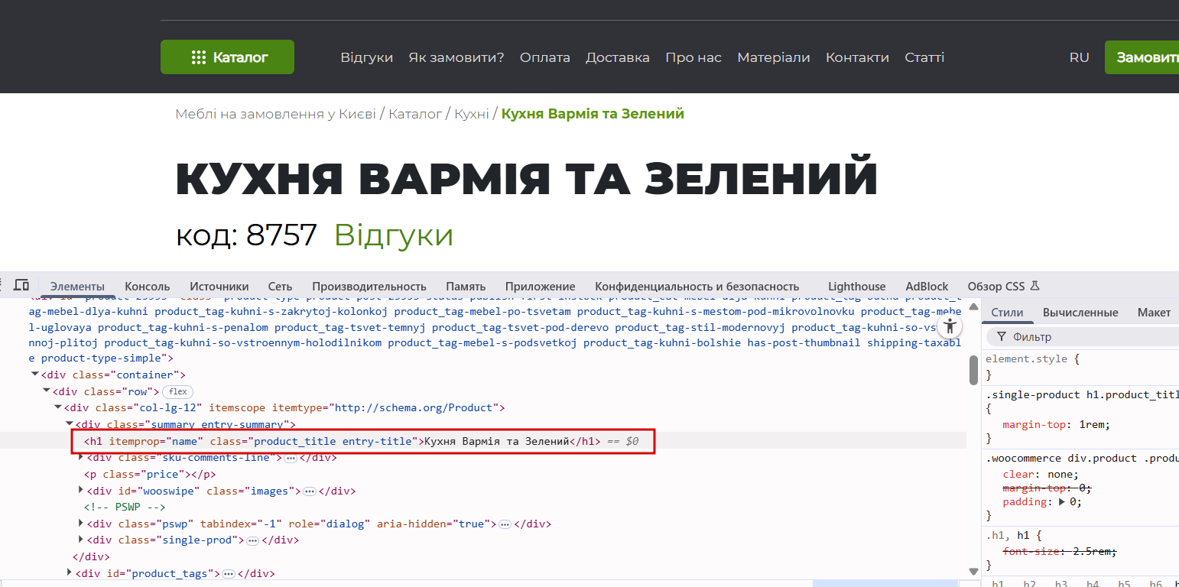The image size is (1179, 587).
Task: Click the green Відгуки link near the product code
Action: [x=394, y=235]
